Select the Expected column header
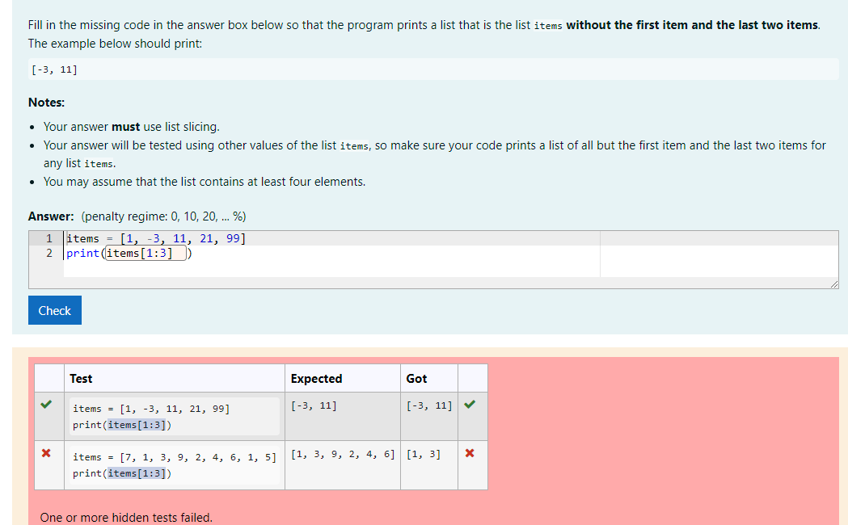848x525 pixels. [316, 378]
